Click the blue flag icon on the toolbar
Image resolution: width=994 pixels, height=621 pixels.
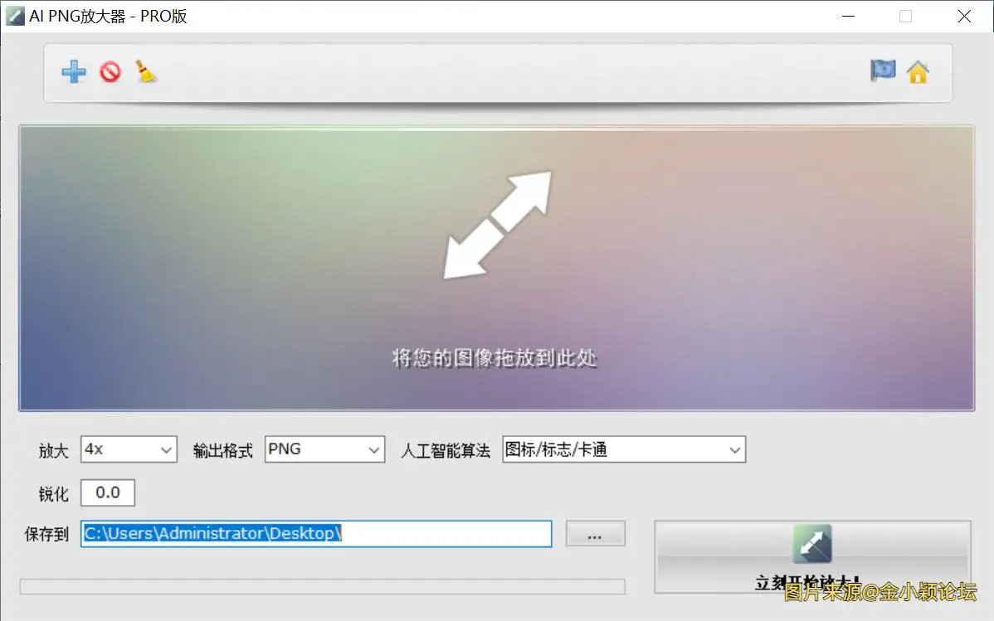click(x=883, y=71)
